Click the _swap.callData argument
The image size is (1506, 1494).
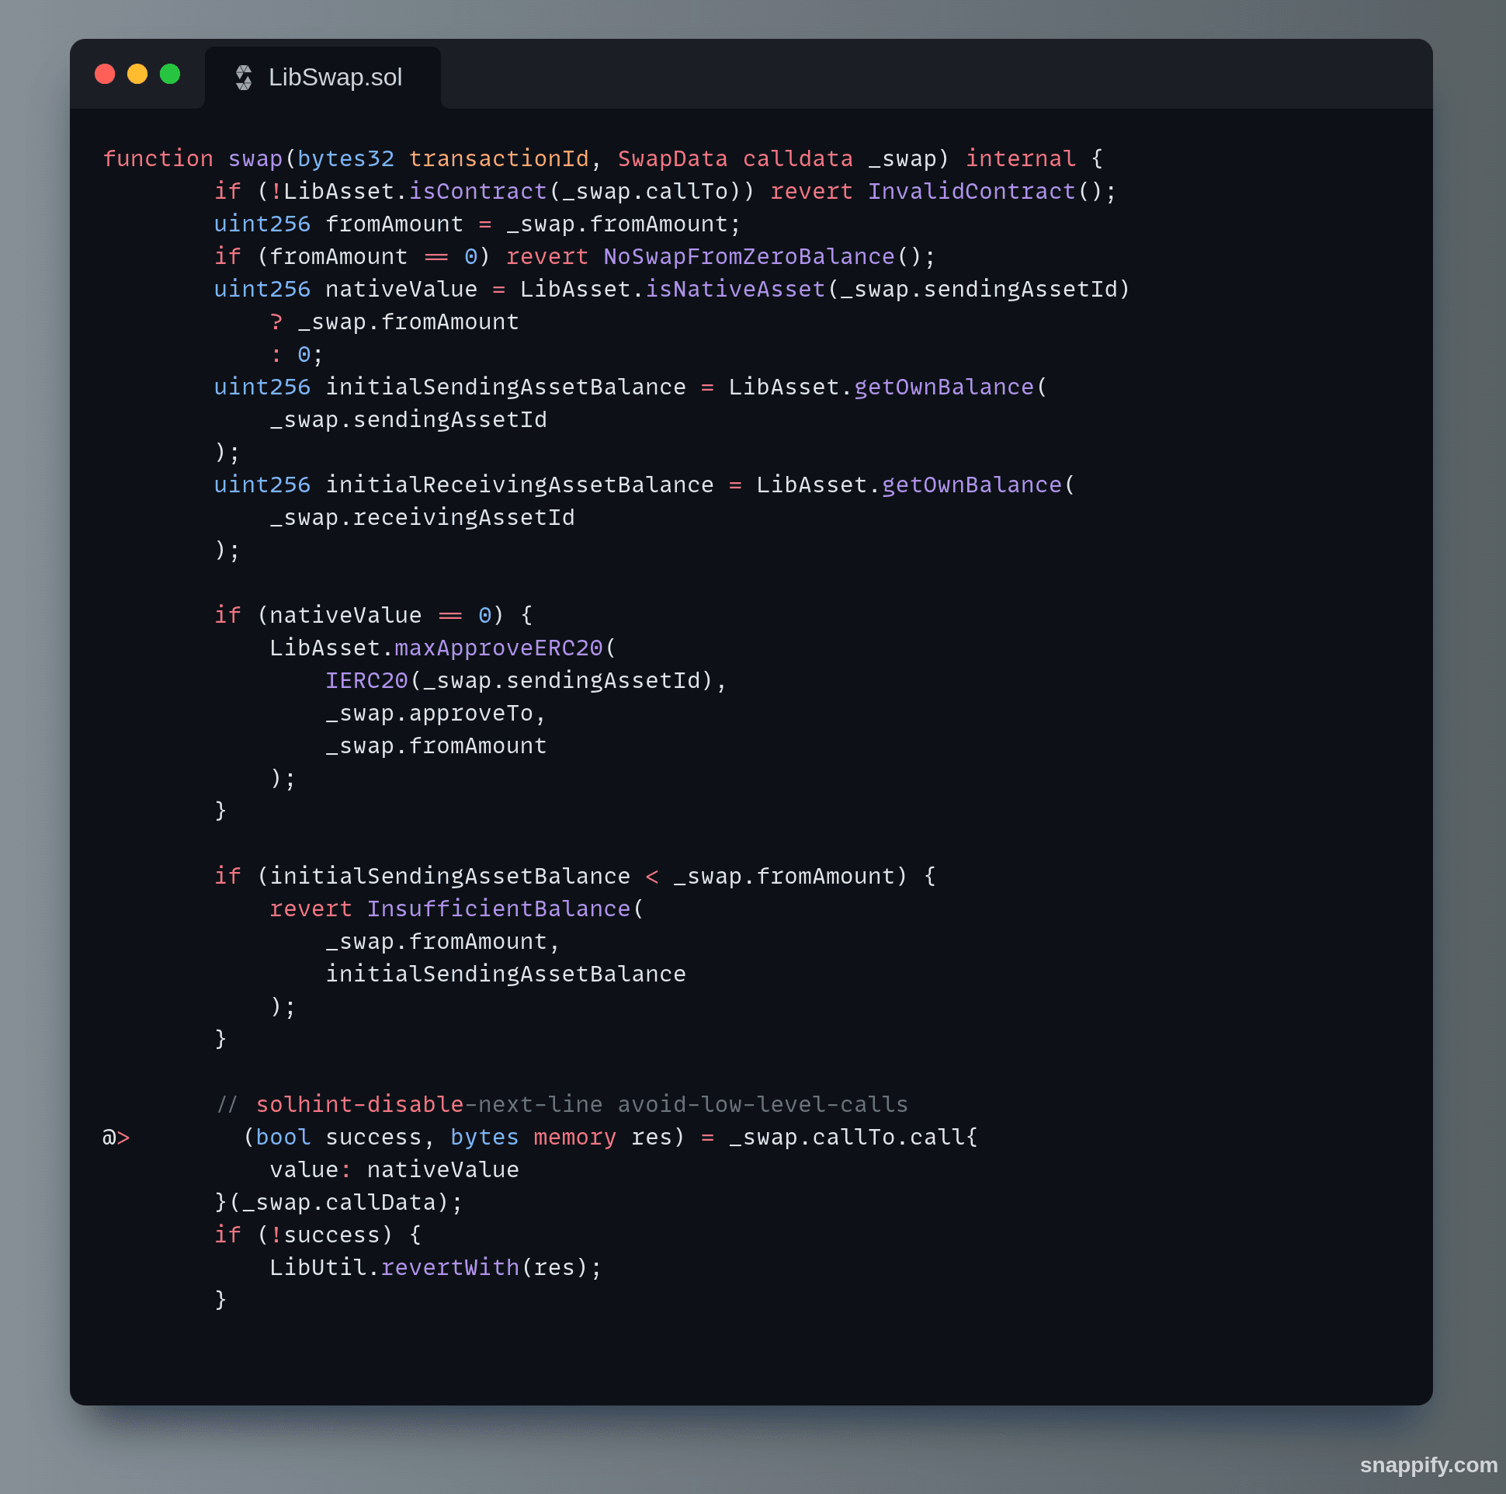pos(338,1202)
